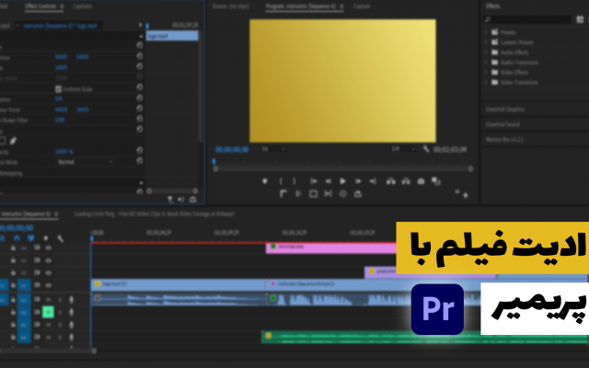
Task: Toggle the Uniform Scale checkbox
Action: (x=58, y=89)
